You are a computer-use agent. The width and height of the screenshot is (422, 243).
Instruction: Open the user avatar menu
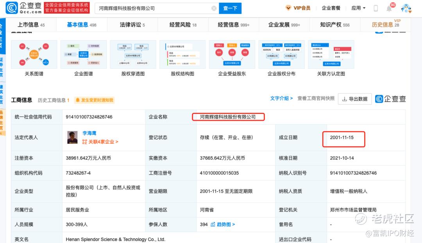406,8
